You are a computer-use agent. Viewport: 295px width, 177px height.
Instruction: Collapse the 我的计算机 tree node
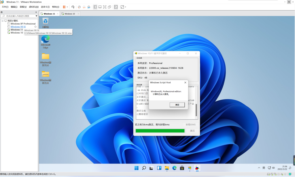(2, 21)
